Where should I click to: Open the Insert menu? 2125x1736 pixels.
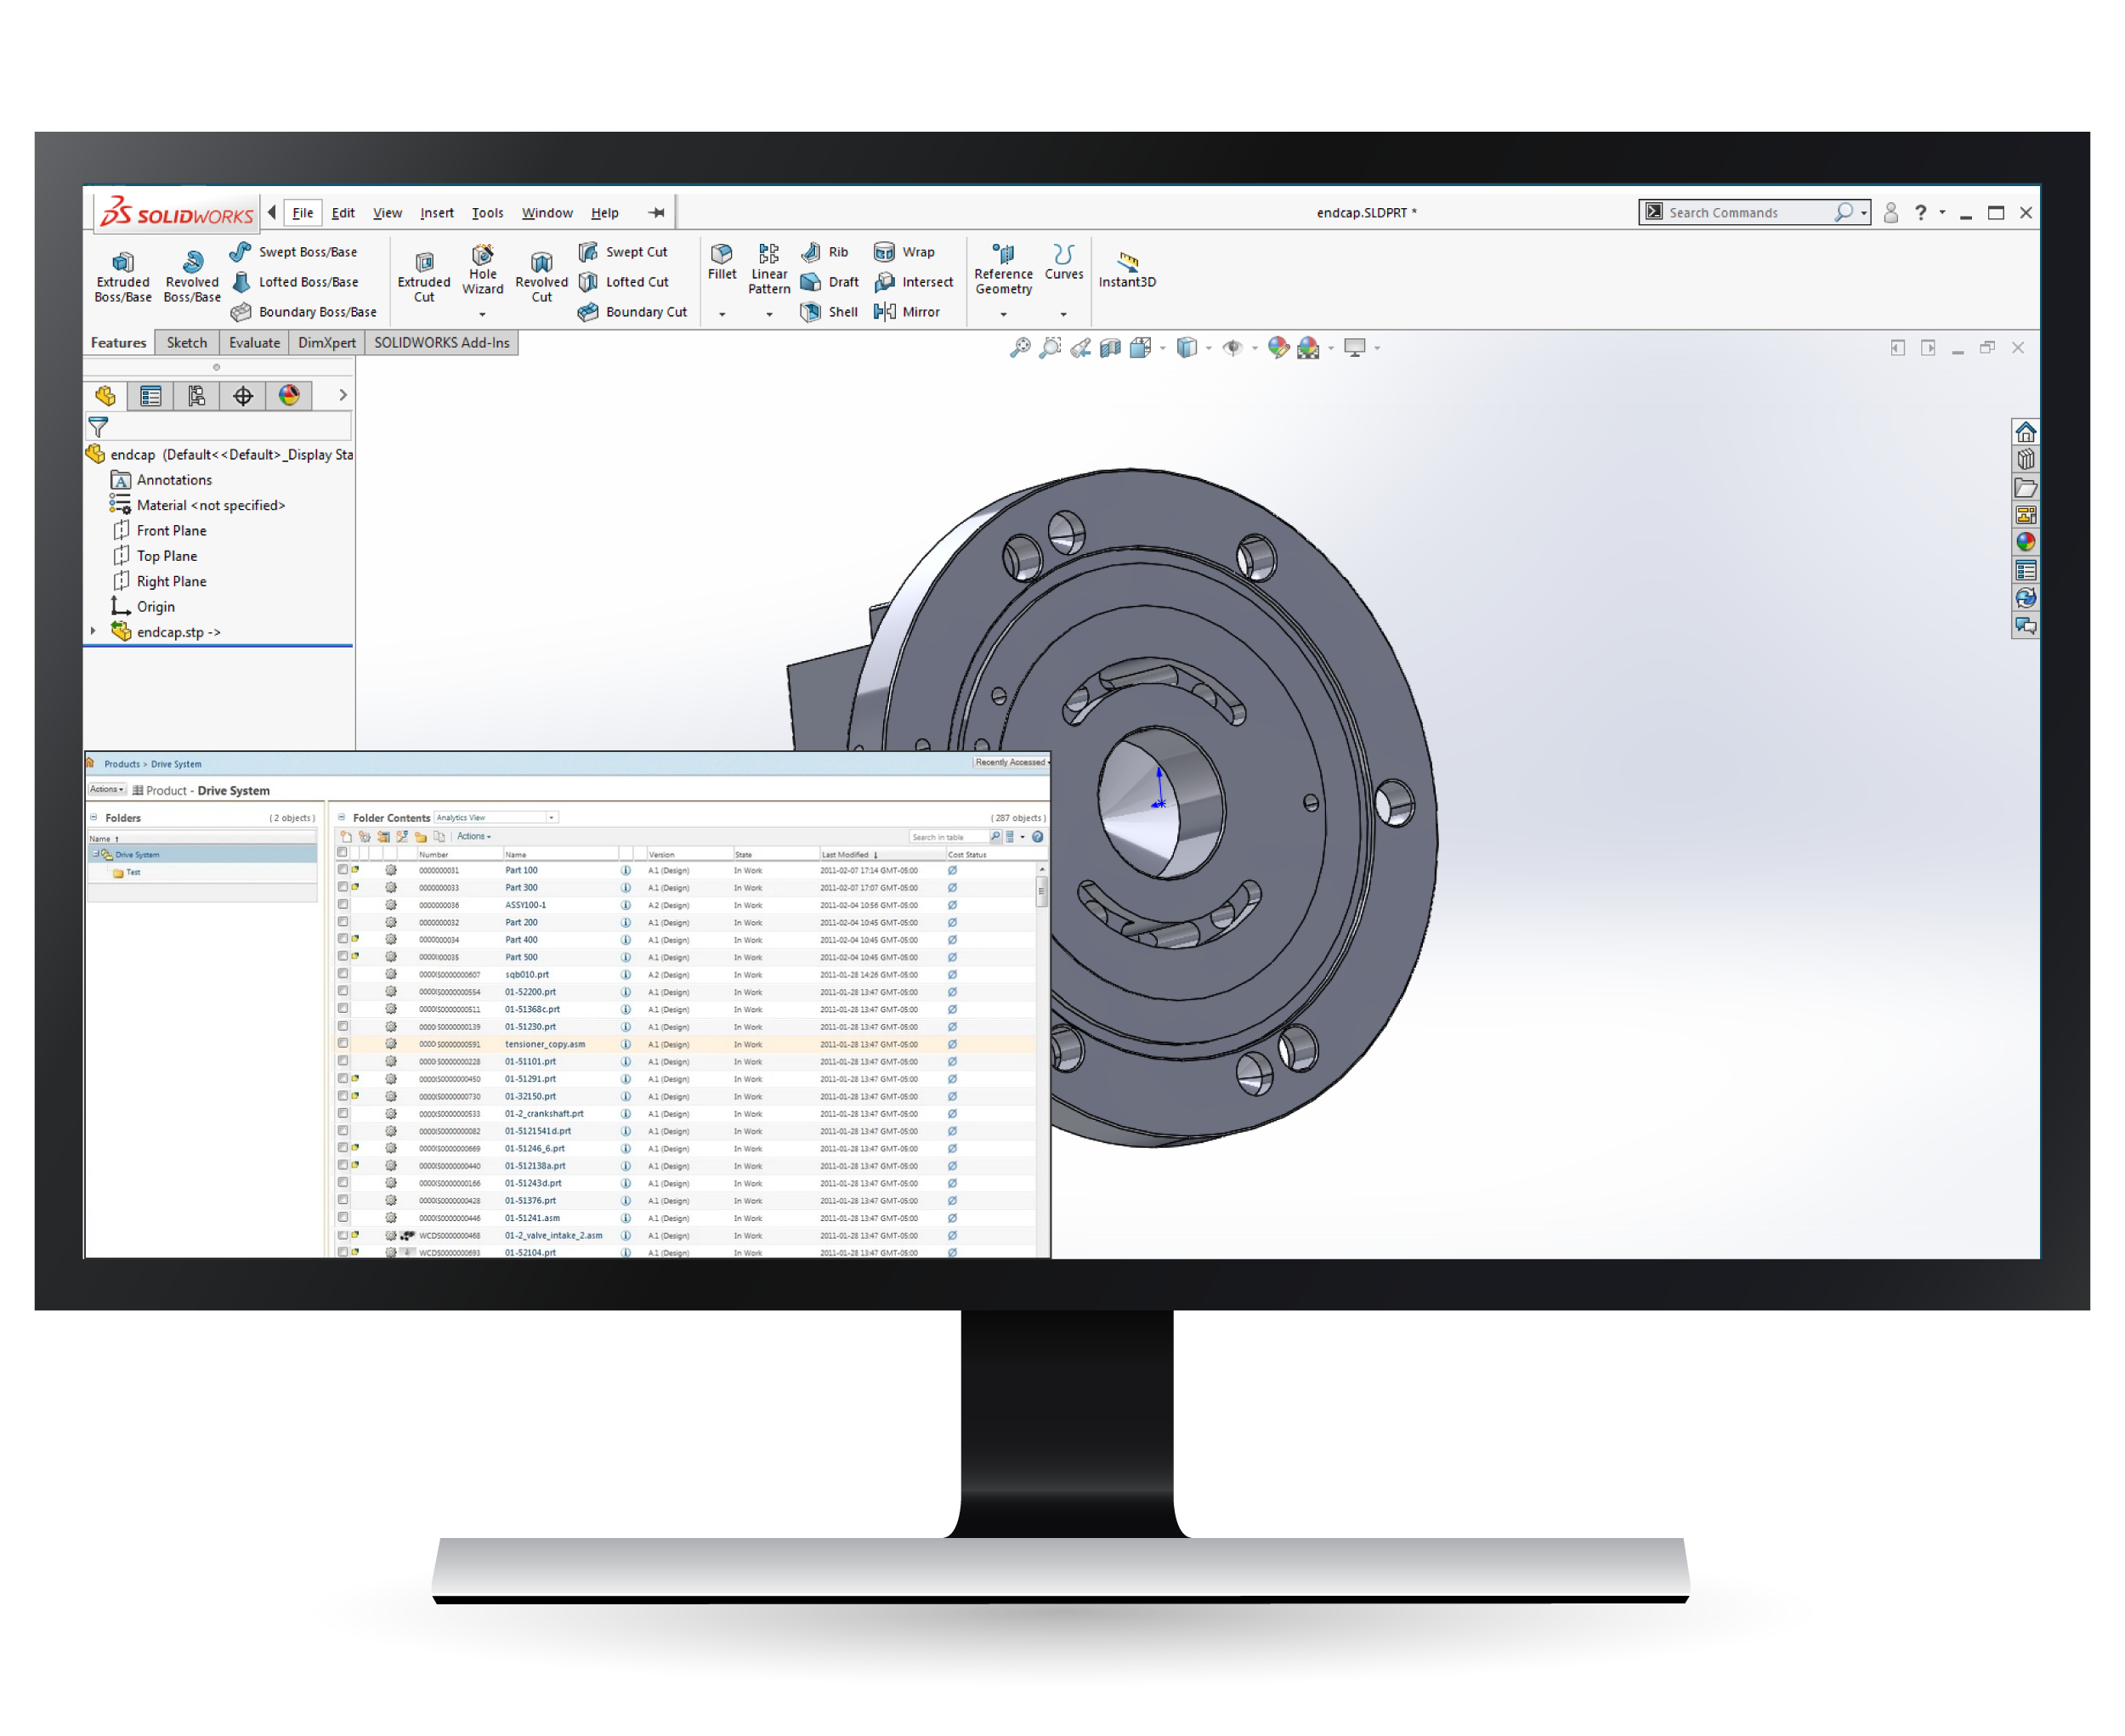436,213
